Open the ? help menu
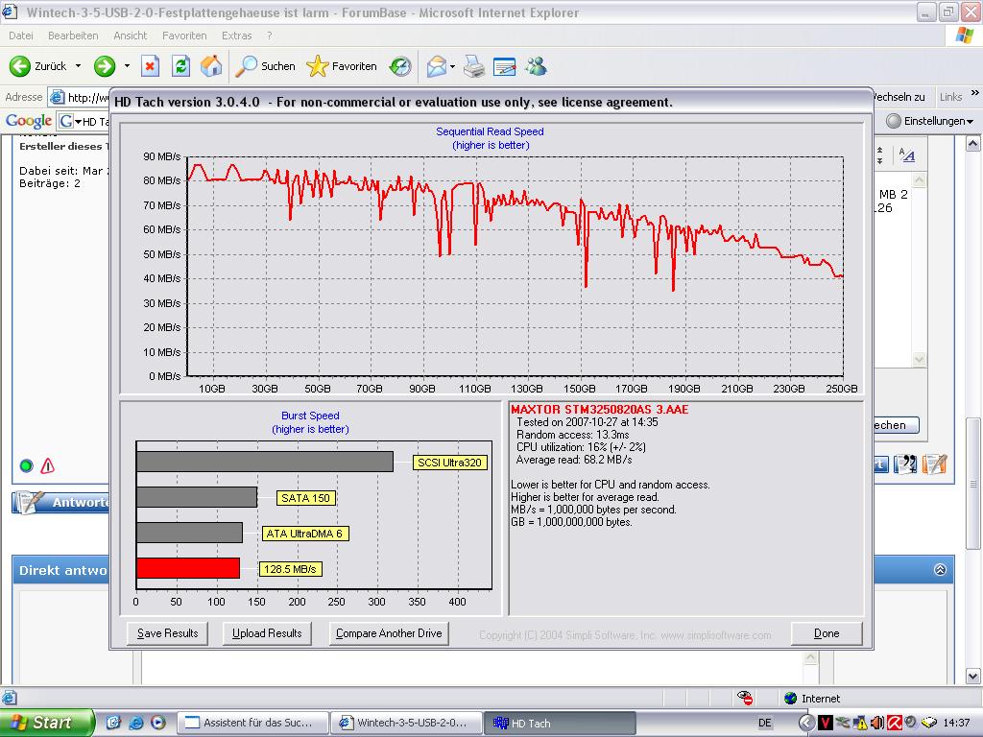Image resolution: width=983 pixels, height=737 pixels. coord(269,36)
